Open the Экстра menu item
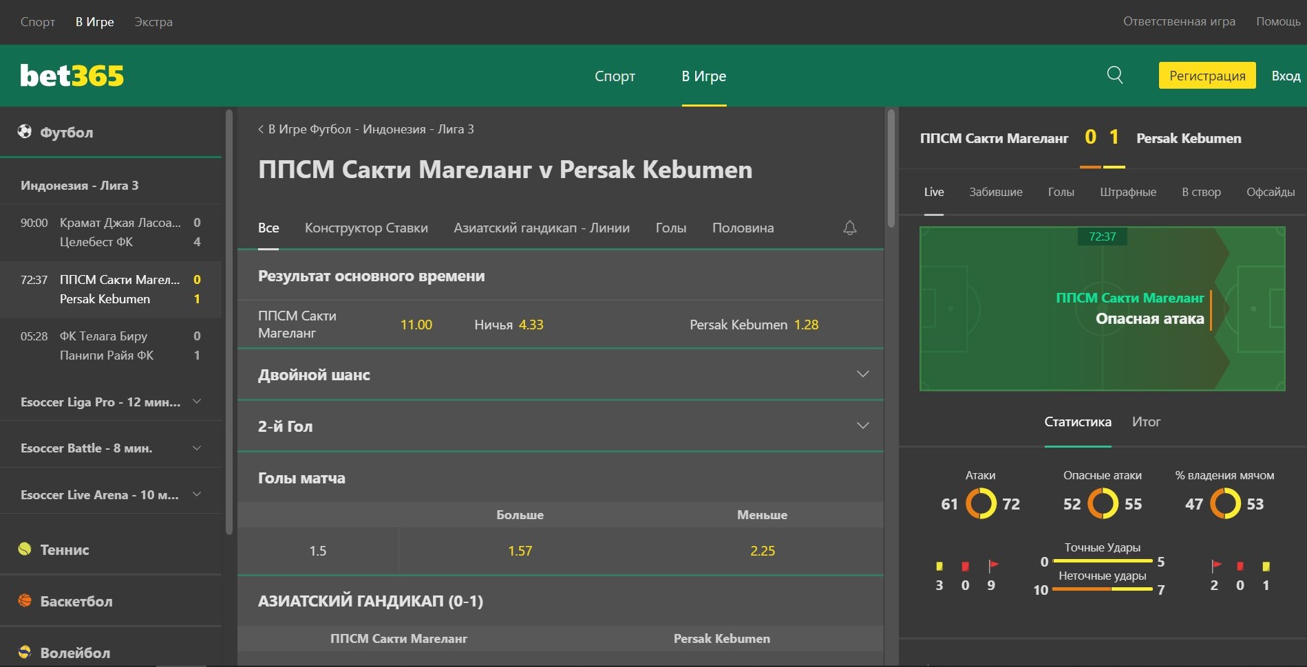The width and height of the screenshot is (1307, 667). pos(153,22)
